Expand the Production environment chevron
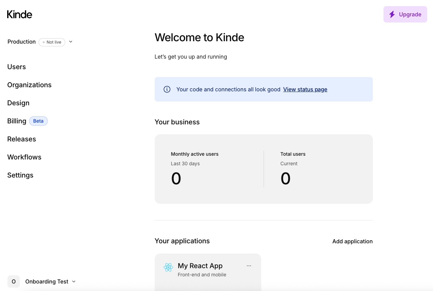Screen dimensions: 433x291 point(71,42)
